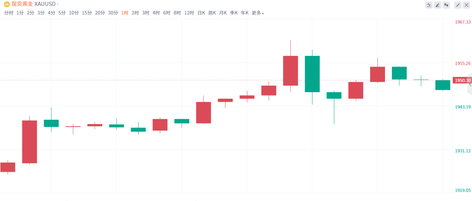472x201 pixels.
Task: Select the 年K timeframe
Action: [x=245, y=13]
